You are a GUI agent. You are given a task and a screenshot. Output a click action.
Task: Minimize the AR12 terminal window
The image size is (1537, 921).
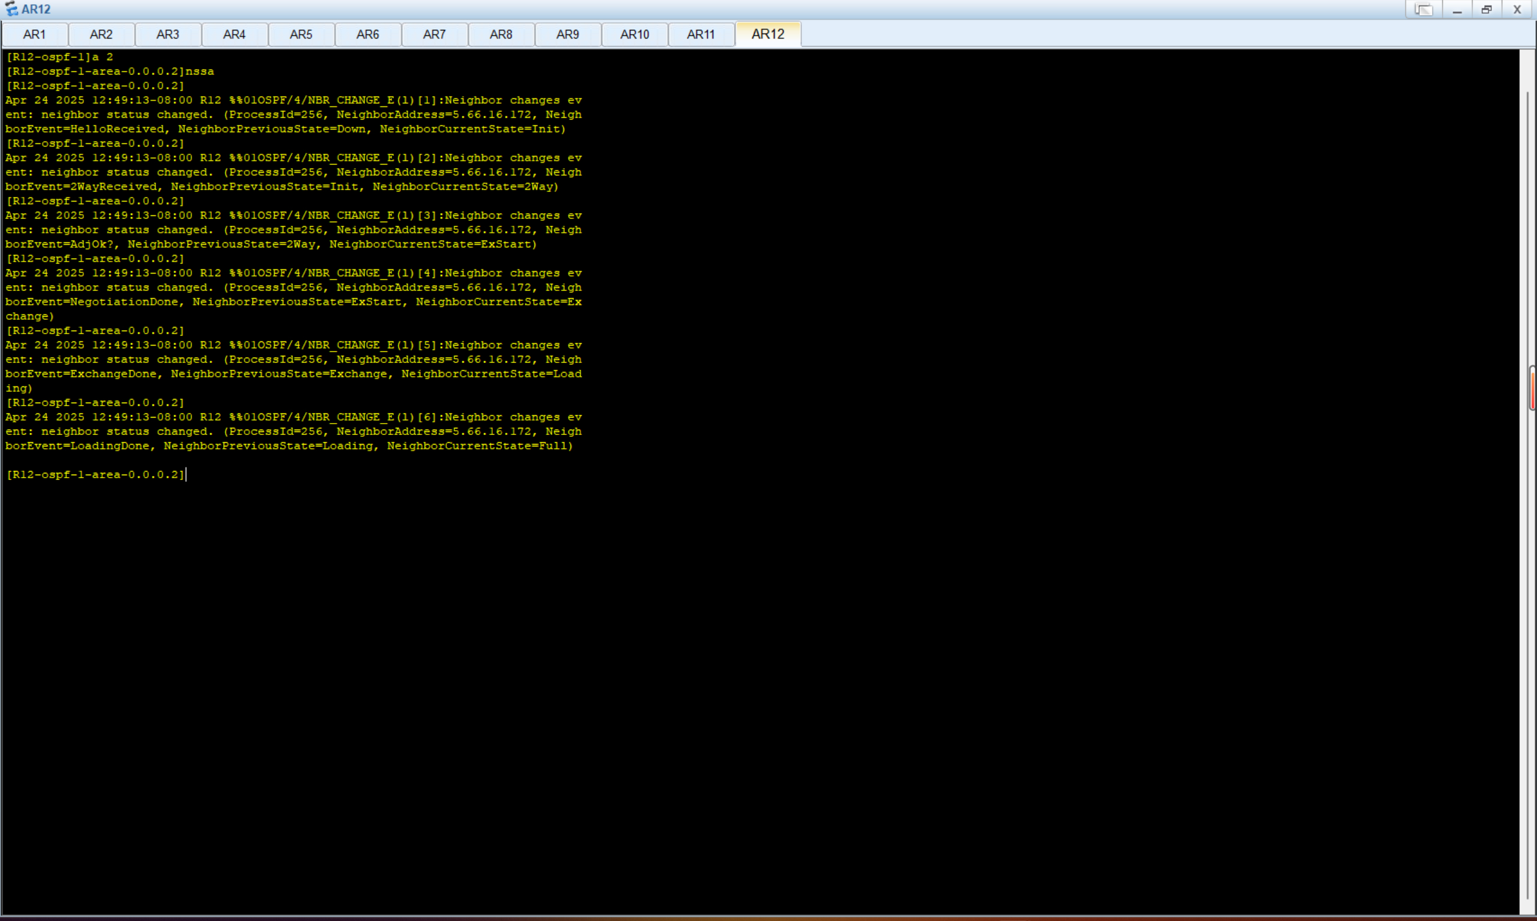(x=1457, y=10)
